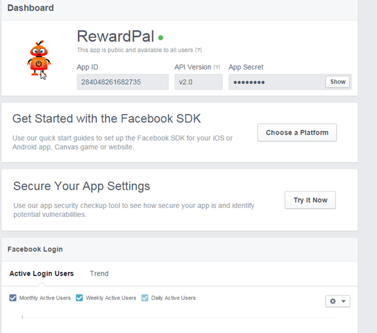Open the API Version help question mark
The height and width of the screenshot is (333, 377).
click(217, 67)
